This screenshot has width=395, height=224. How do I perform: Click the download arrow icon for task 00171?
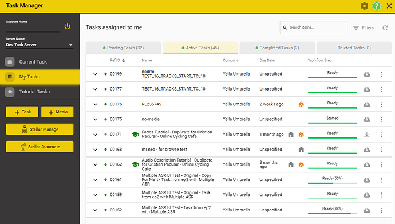[x=367, y=135]
